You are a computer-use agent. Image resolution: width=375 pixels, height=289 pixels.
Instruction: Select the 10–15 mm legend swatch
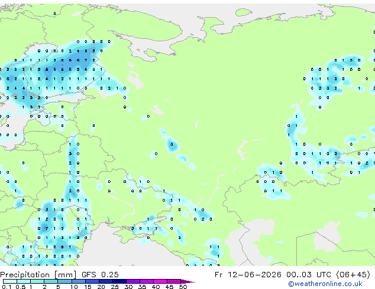(x=79, y=281)
